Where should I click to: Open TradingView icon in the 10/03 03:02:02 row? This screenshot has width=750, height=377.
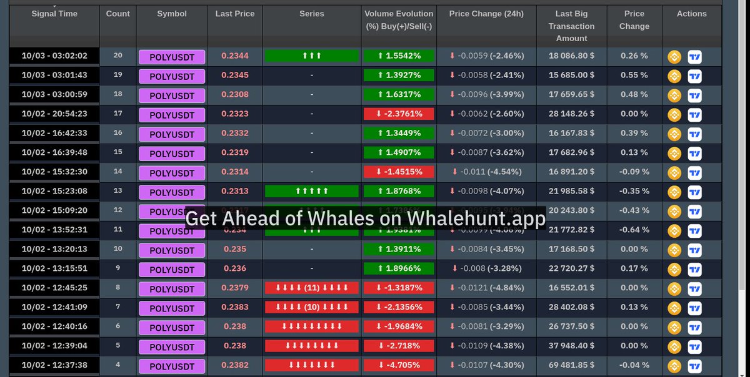pyautogui.click(x=694, y=57)
